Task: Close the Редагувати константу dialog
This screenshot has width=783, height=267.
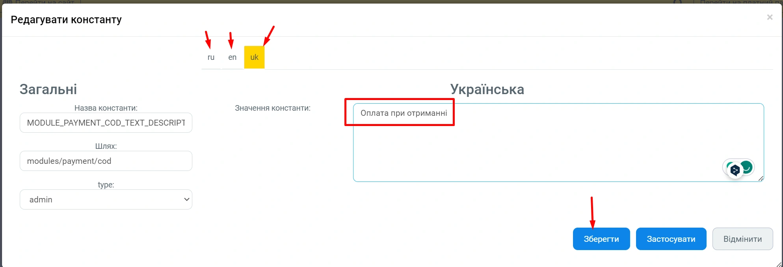Action: 770,17
